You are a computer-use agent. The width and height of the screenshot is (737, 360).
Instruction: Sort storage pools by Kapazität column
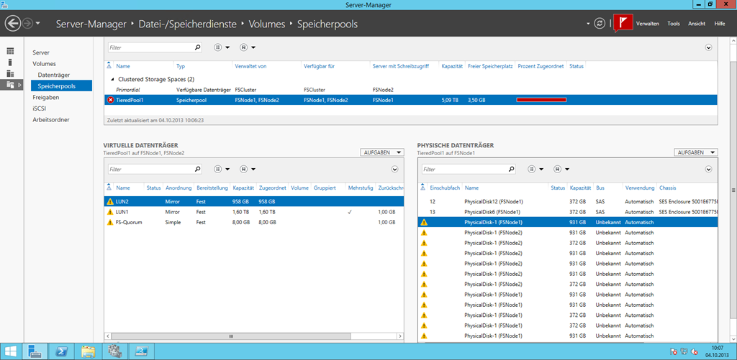tap(453, 66)
